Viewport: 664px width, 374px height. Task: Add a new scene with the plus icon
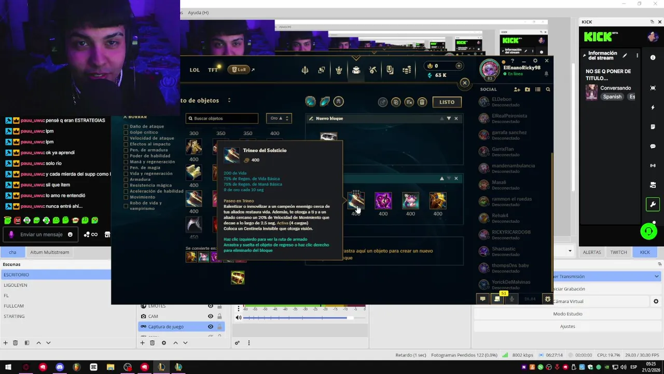(x=5, y=343)
